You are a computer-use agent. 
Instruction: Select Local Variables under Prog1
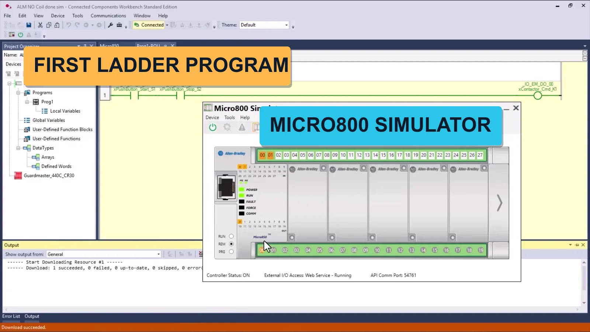(65, 111)
